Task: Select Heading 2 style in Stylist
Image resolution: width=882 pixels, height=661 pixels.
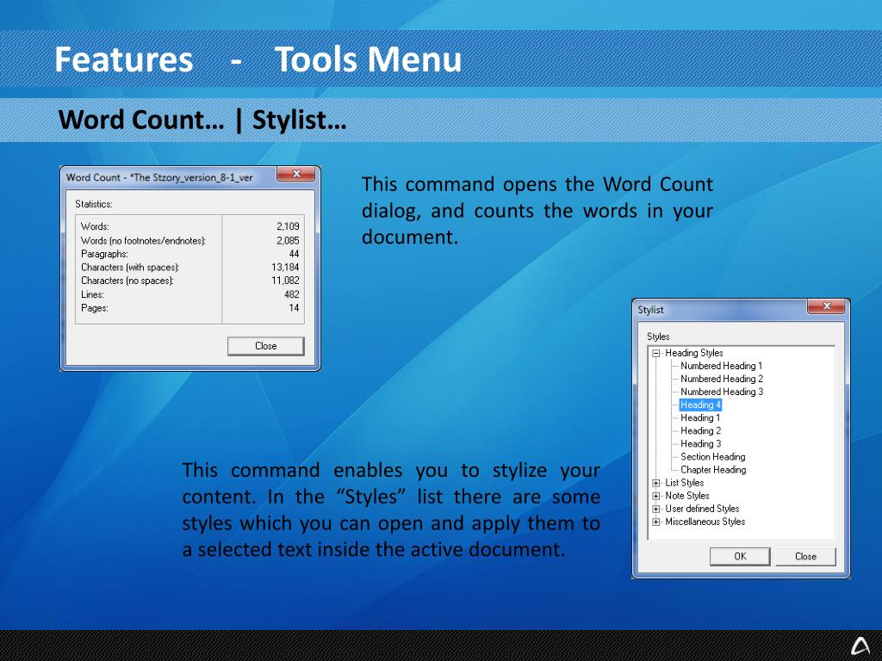Action: [700, 430]
